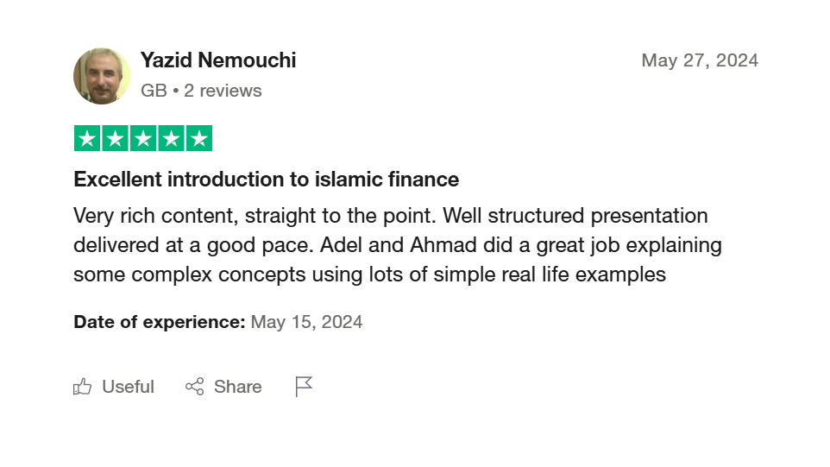
Task: Click the 'Date of experience:' label
Action: (159, 322)
